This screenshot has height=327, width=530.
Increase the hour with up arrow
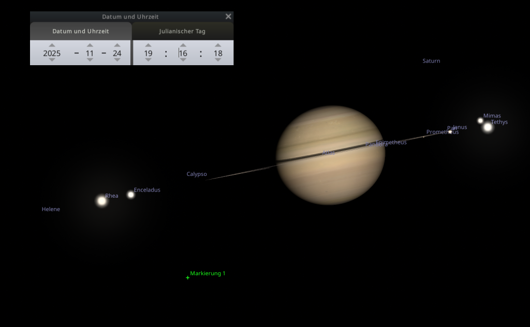tap(149, 45)
